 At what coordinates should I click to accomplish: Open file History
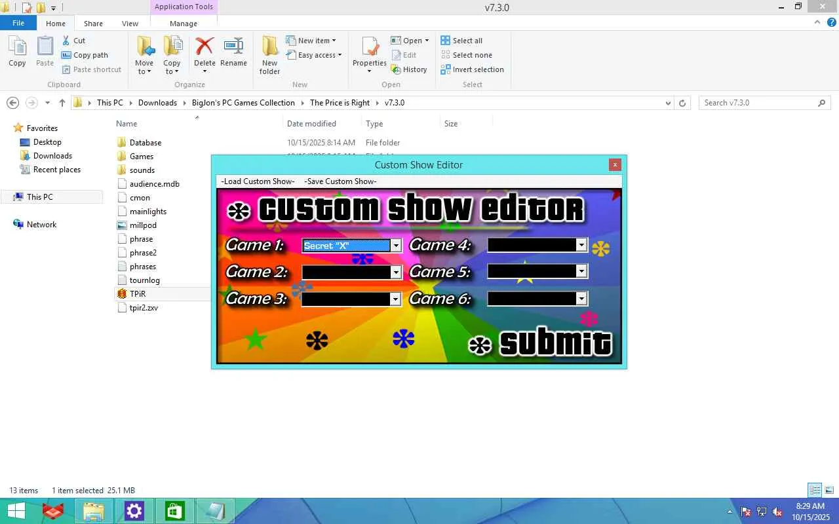point(409,69)
